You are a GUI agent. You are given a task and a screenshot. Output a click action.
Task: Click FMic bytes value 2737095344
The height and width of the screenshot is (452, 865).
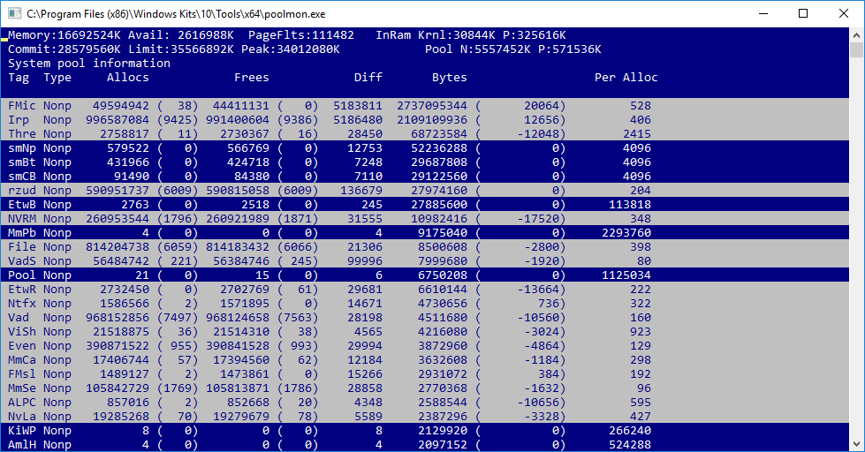click(x=432, y=105)
